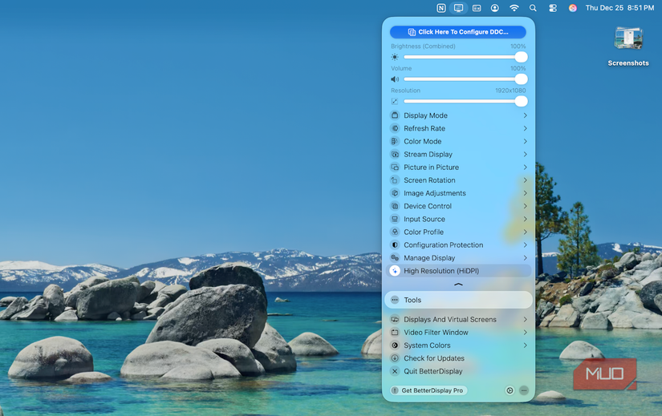
Task: Click the volume speaker icon
Action: click(395, 79)
